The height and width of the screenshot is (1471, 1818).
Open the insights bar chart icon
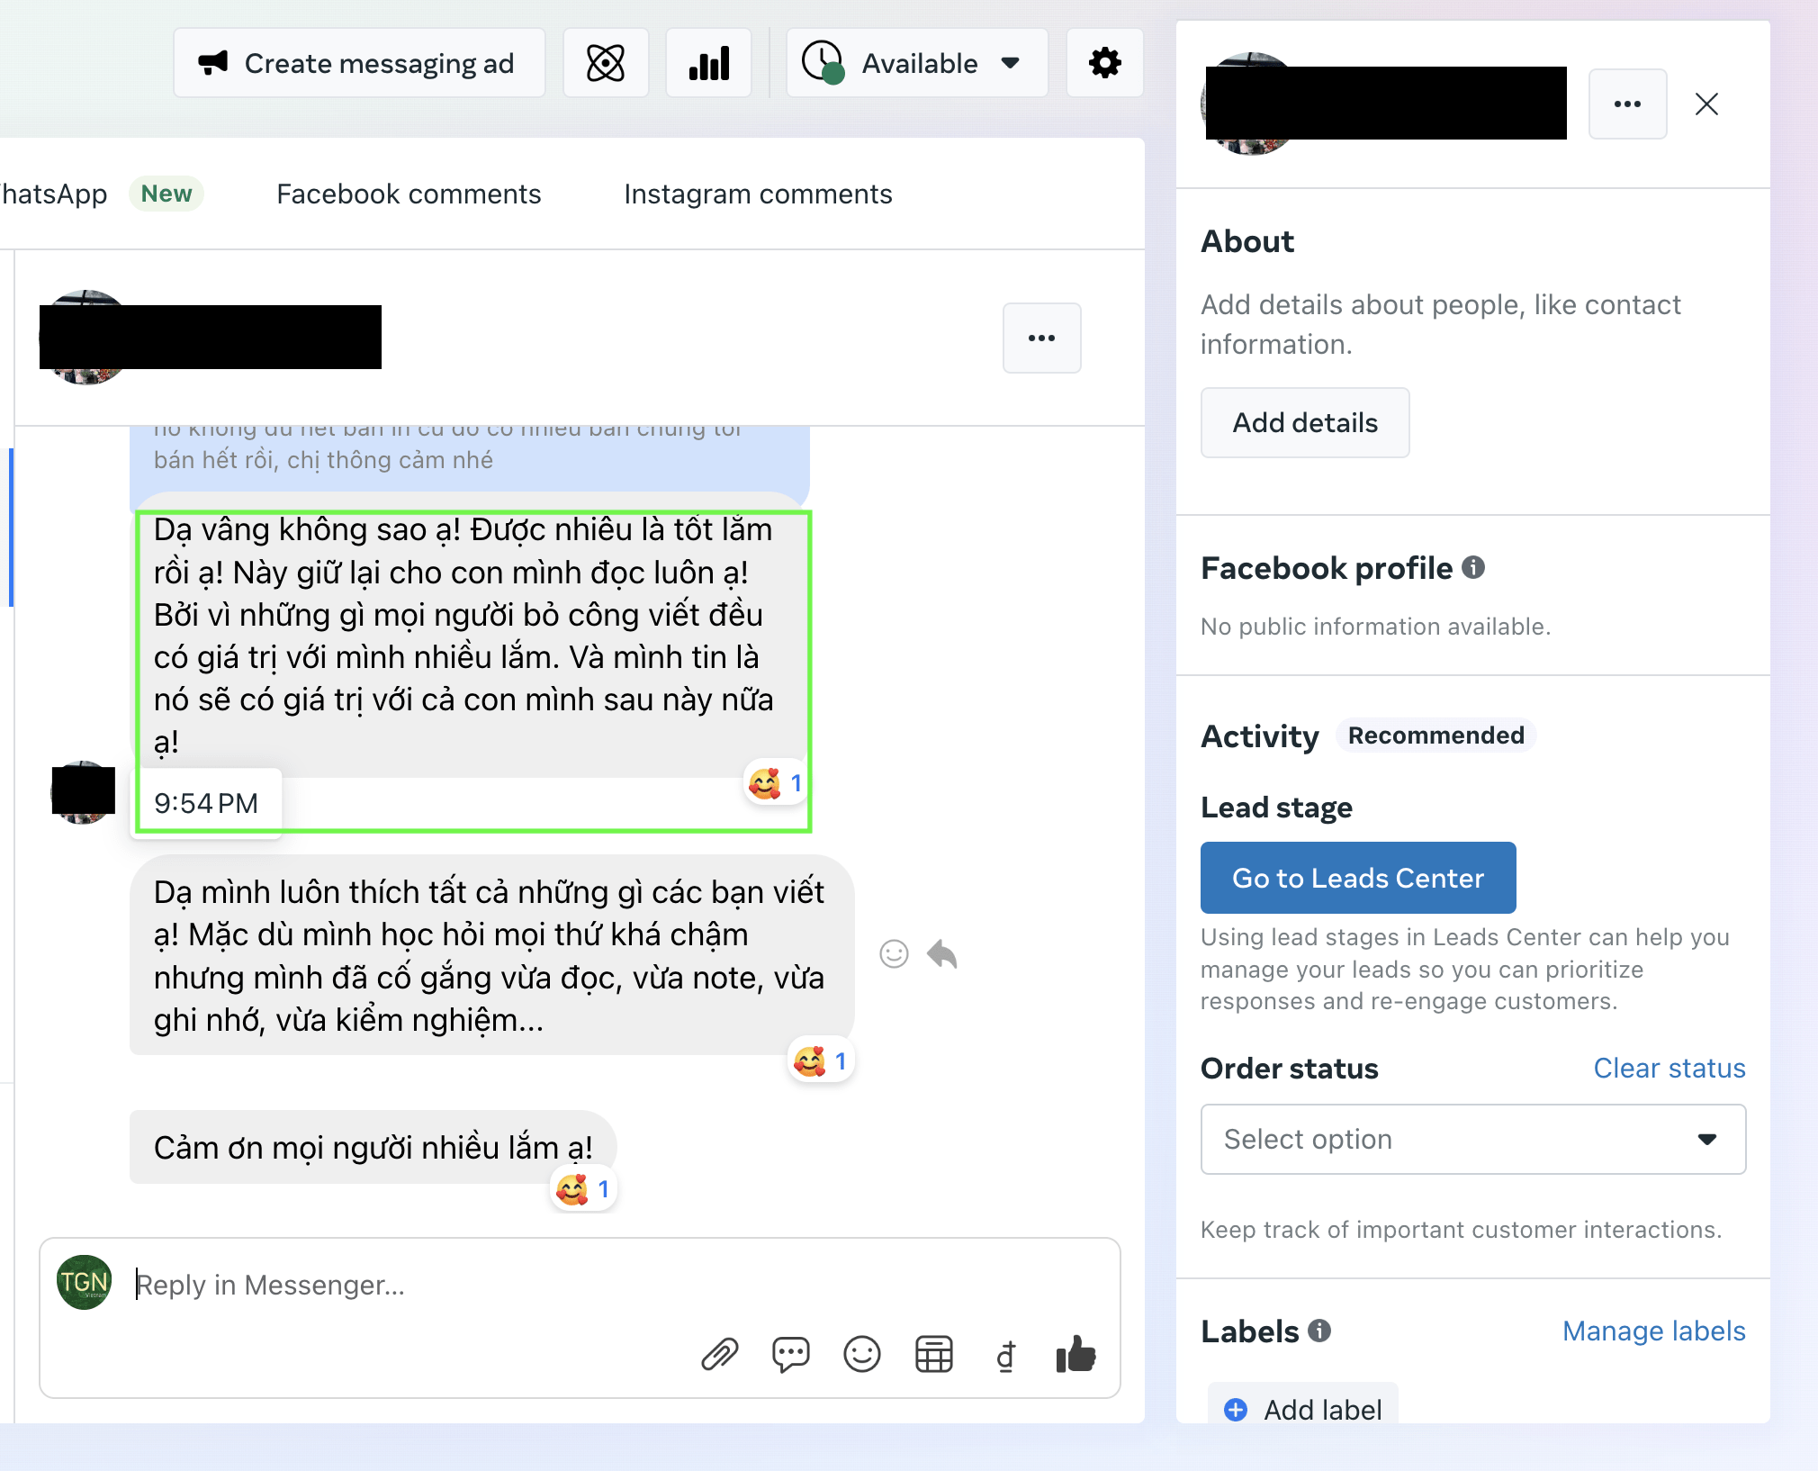point(708,63)
